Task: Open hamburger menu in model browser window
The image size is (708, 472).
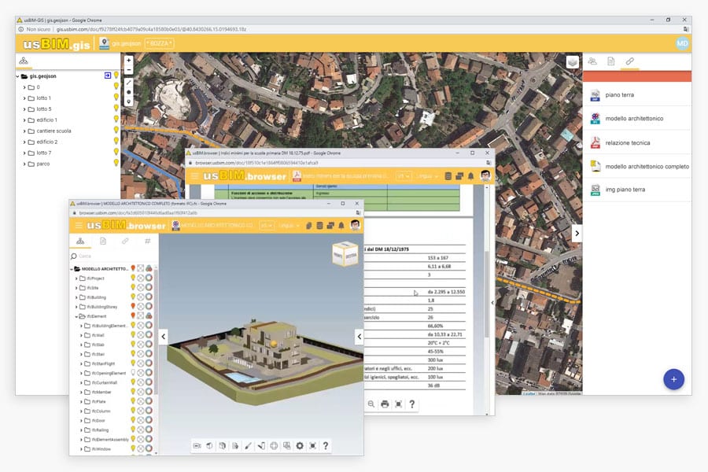Action: (79, 226)
